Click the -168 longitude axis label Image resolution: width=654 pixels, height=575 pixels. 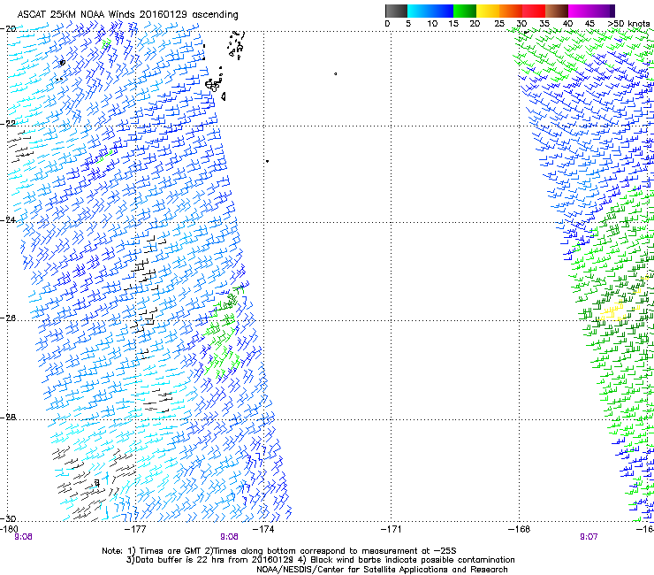pos(520,529)
